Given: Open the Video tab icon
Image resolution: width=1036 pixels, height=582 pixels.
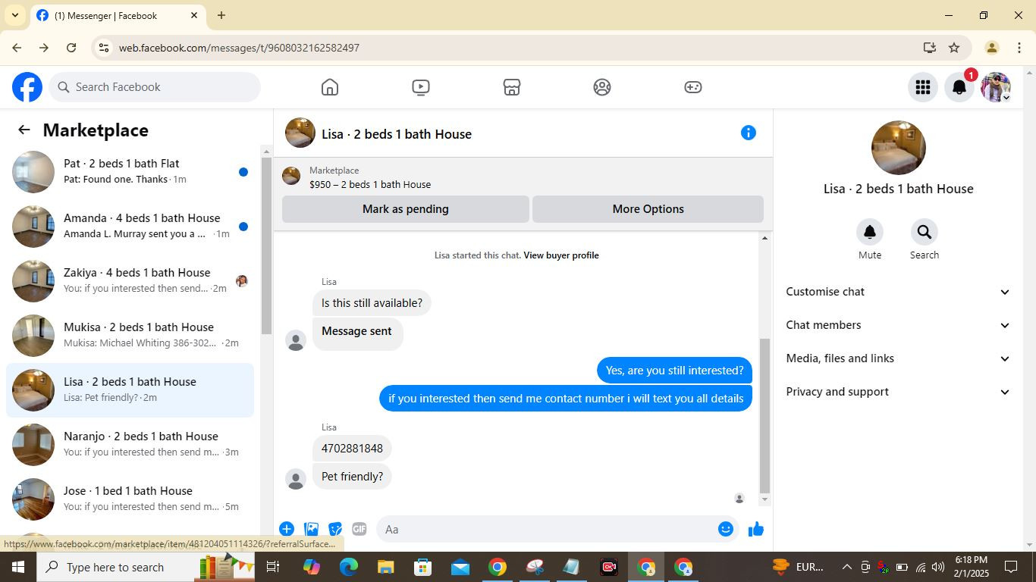Looking at the screenshot, I should point(421,87).
